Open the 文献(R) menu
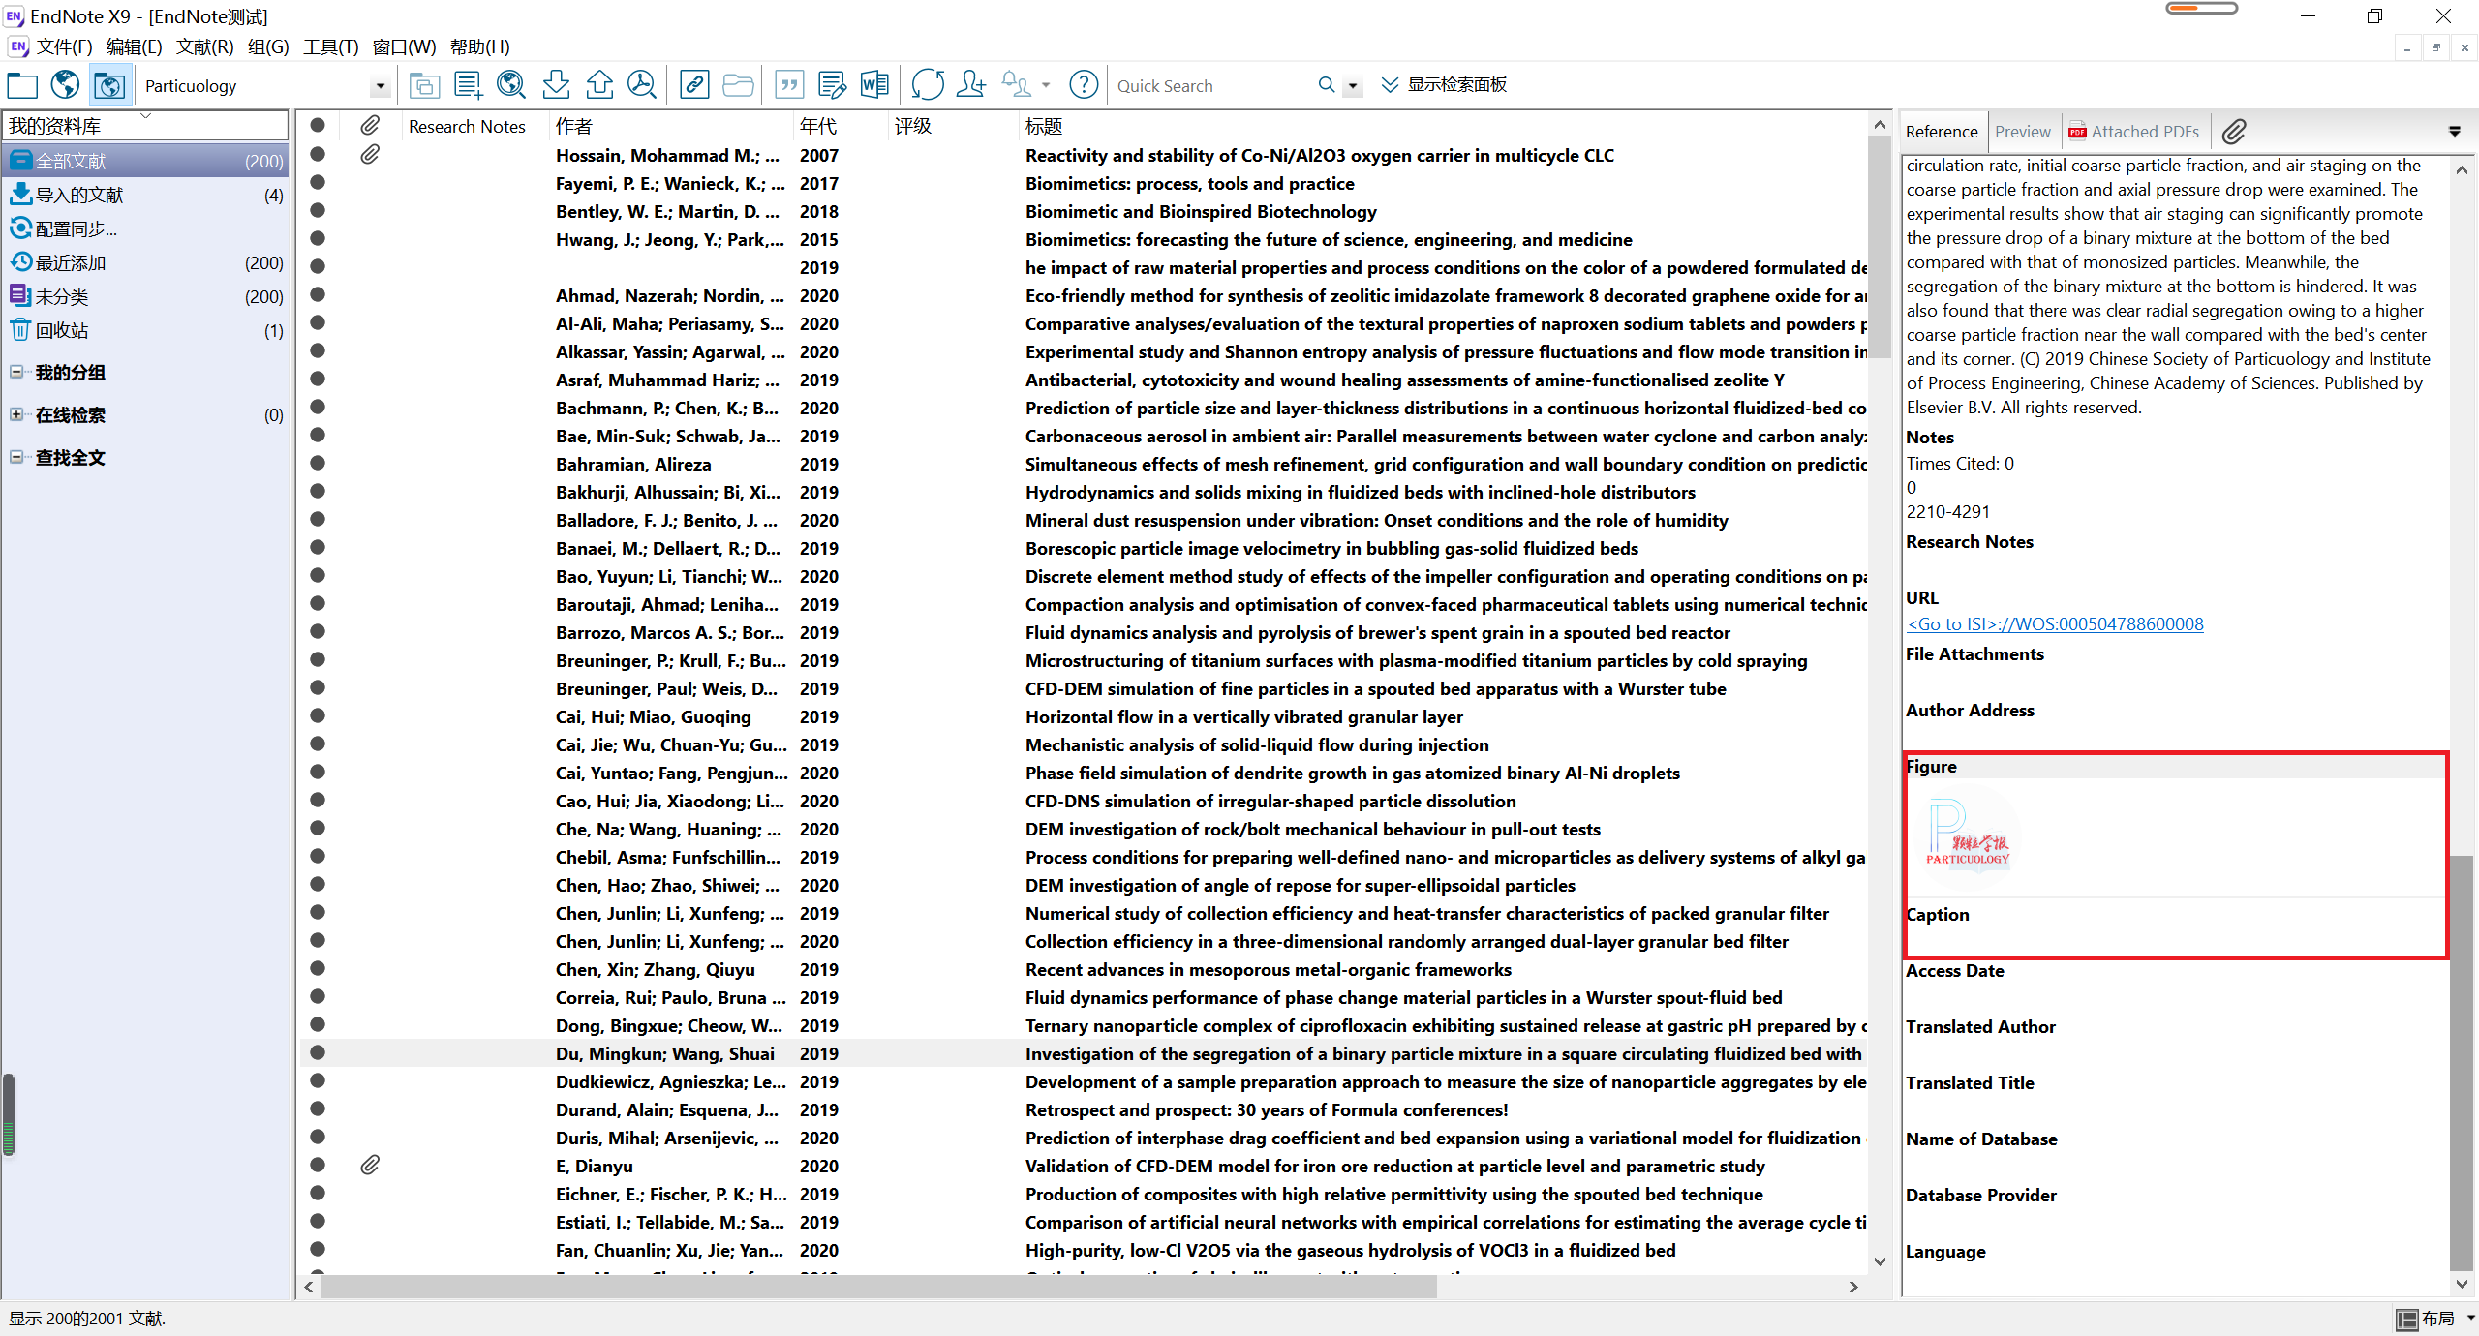The width and height of the screenshot is (2479, 1336). [x=204, y=46]
